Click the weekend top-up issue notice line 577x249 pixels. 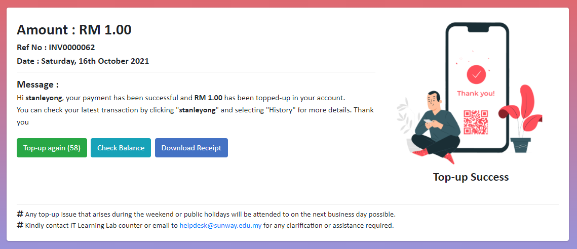pyautogui.click(x=206, y=214)
